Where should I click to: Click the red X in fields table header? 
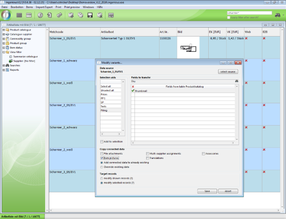click(133, 86)
